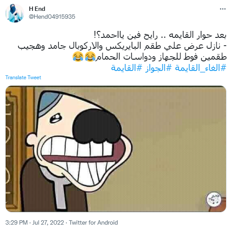This screenshot has height=232, width=233.
Task: Open the H End display name
Action: (37, 9)
